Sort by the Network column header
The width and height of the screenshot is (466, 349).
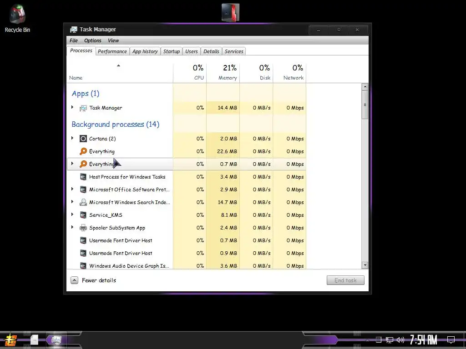pyautogui.click(x=289, y=73)
